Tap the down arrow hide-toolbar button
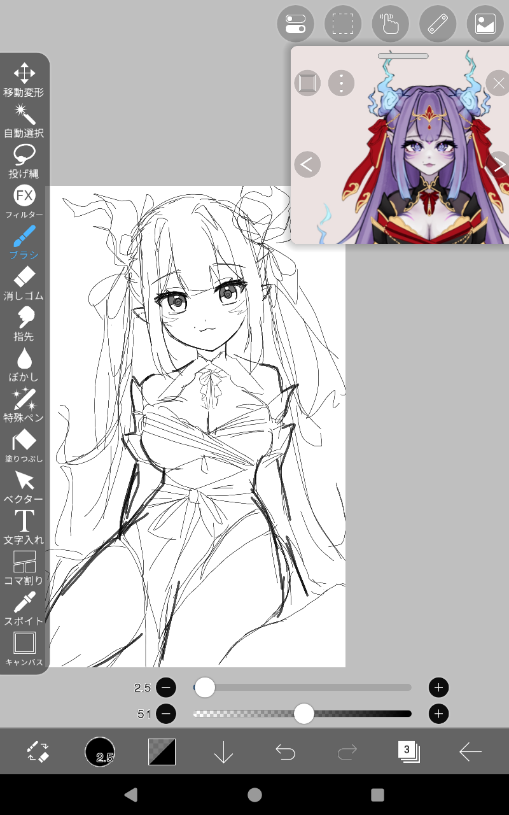Viewport: 509px width, 815px height. point(223,752)
